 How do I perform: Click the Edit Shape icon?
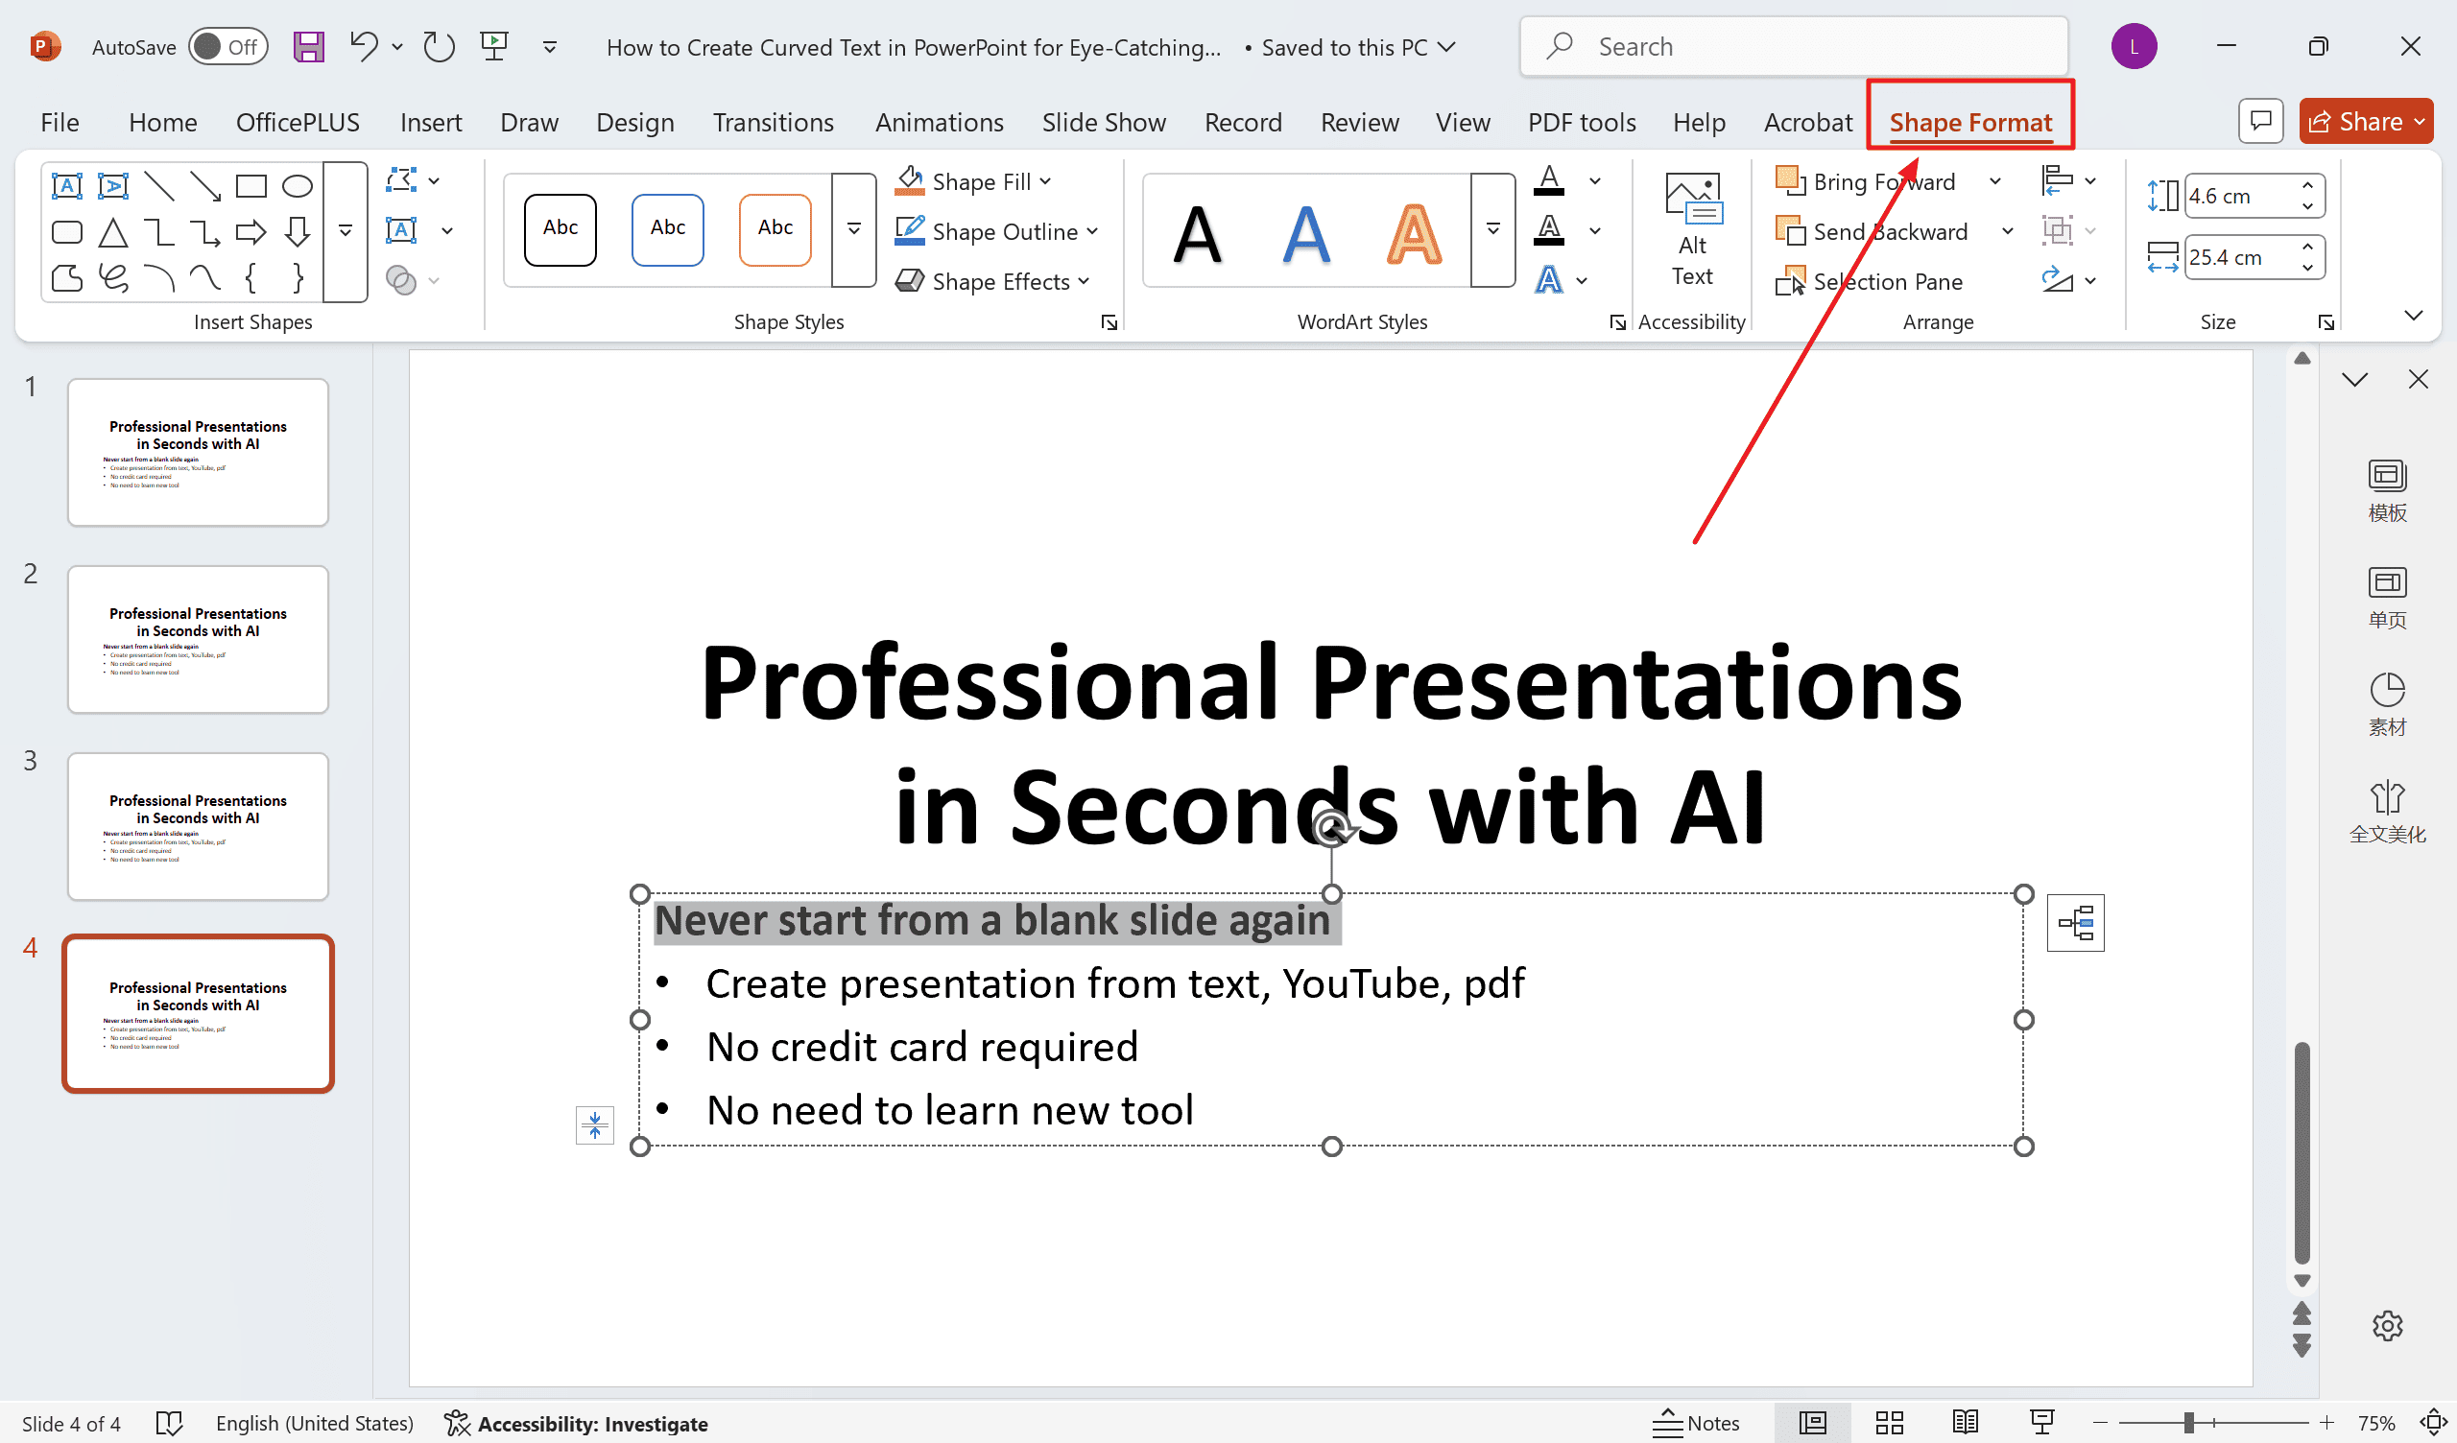[402, 180]
